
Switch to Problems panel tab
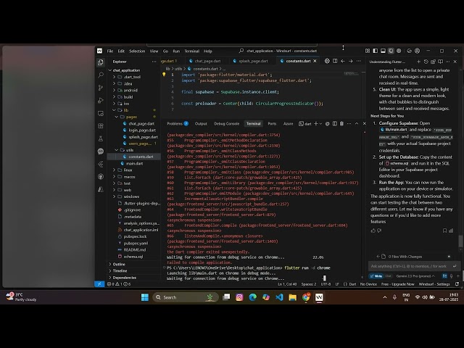pos(178,124)
